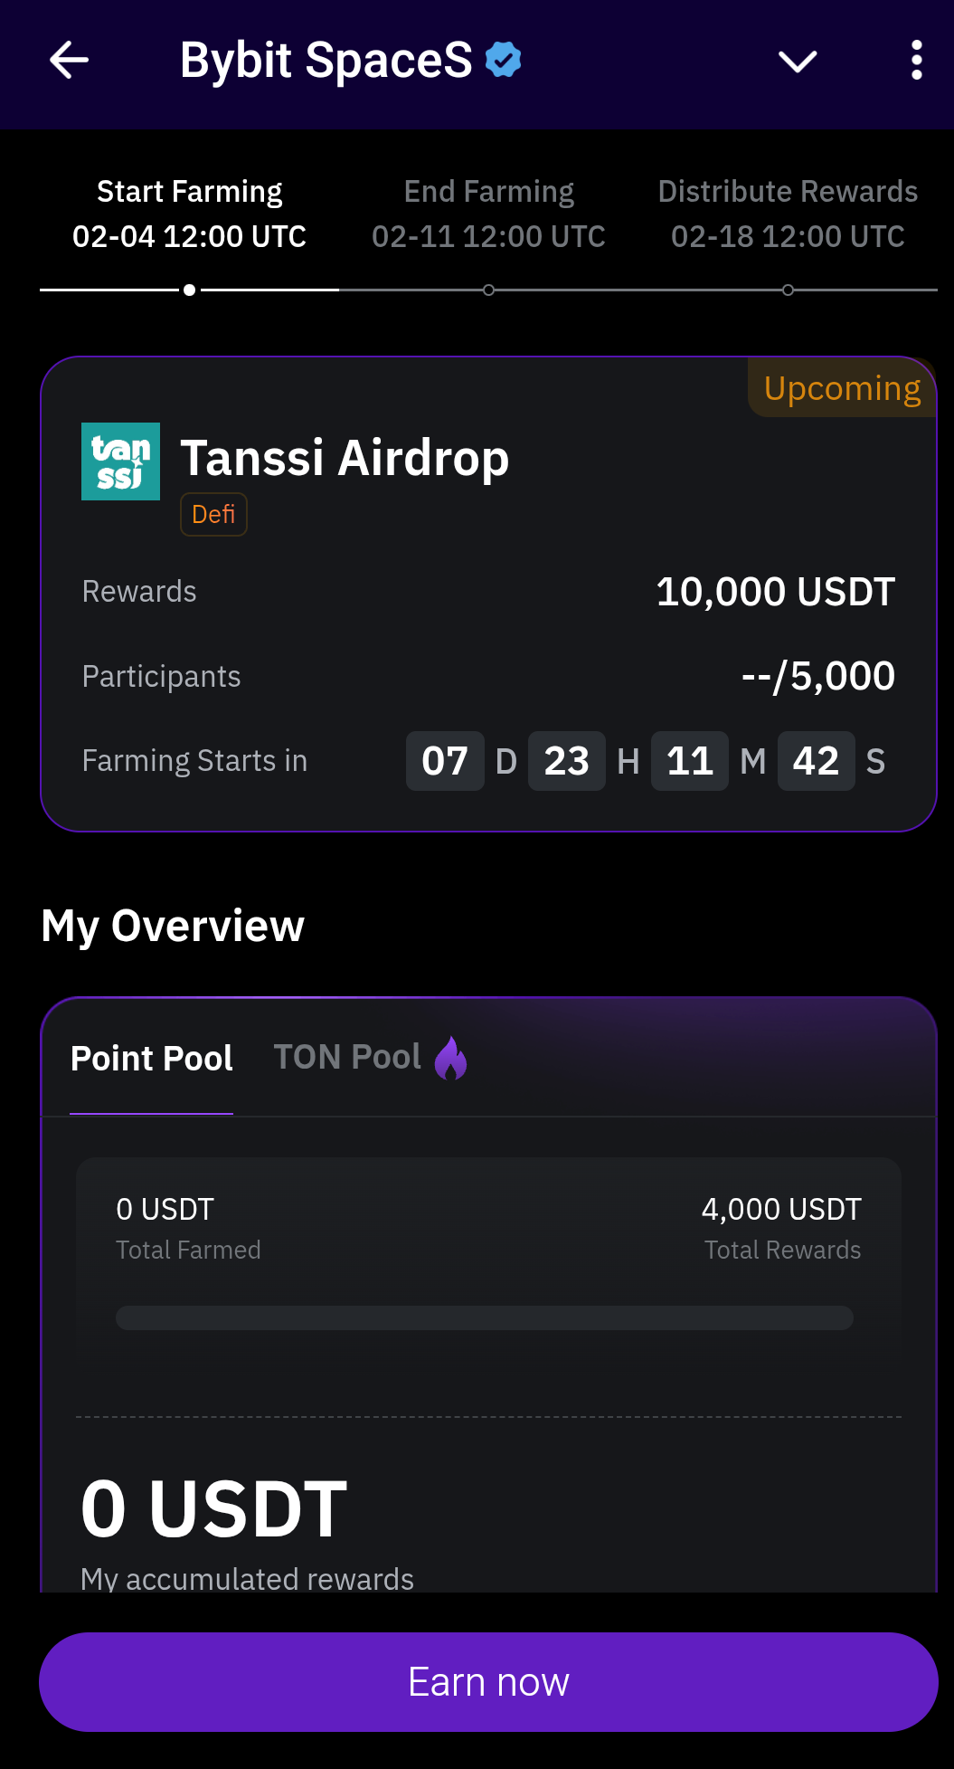Tap the purple flame icon by TON Pool
954x1769 pixels.
point(450,1058)
